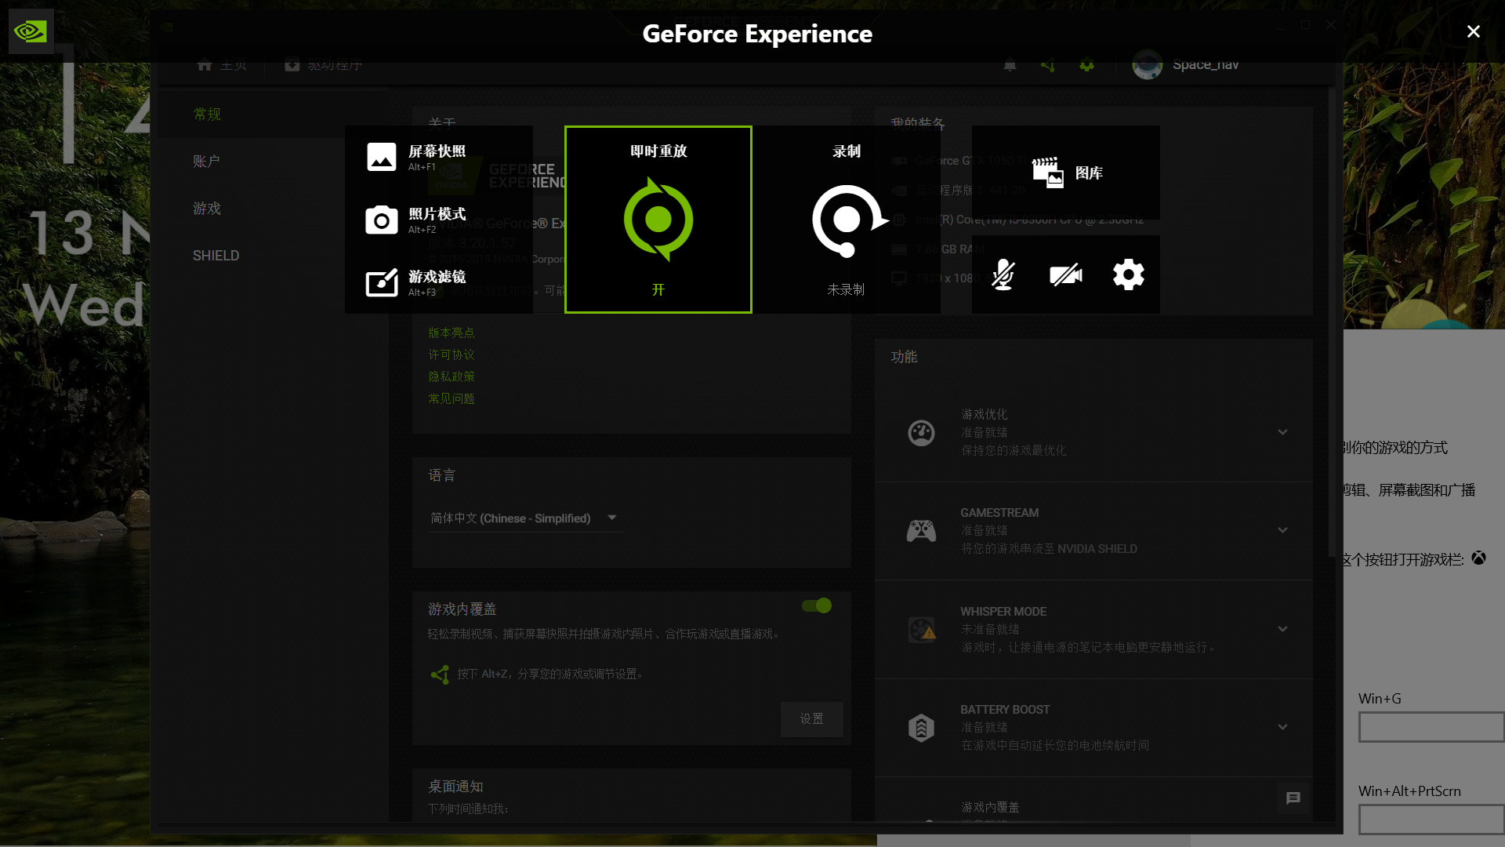Select the 游戏 games tab
Image resolution: width=1505 pixels, height=847 pixels.
tap(207, 209)
